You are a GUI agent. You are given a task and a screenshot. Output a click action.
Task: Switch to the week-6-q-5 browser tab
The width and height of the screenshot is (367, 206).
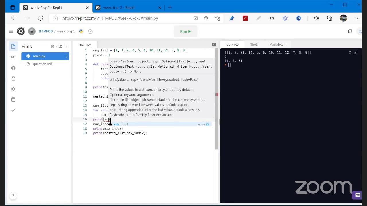(x=55, y=8)
